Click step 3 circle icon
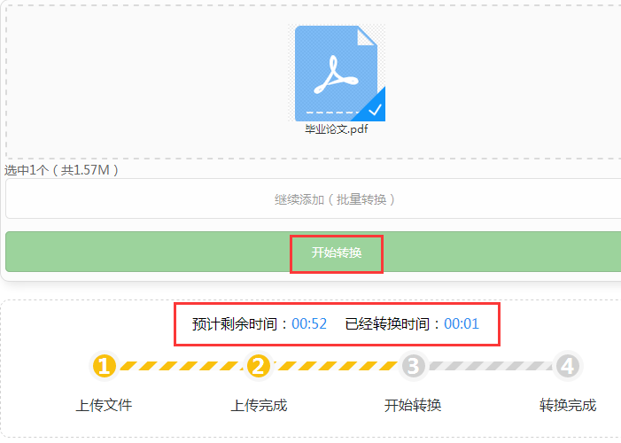This screenshot has height=443, width=621. [x=413, y=366]
